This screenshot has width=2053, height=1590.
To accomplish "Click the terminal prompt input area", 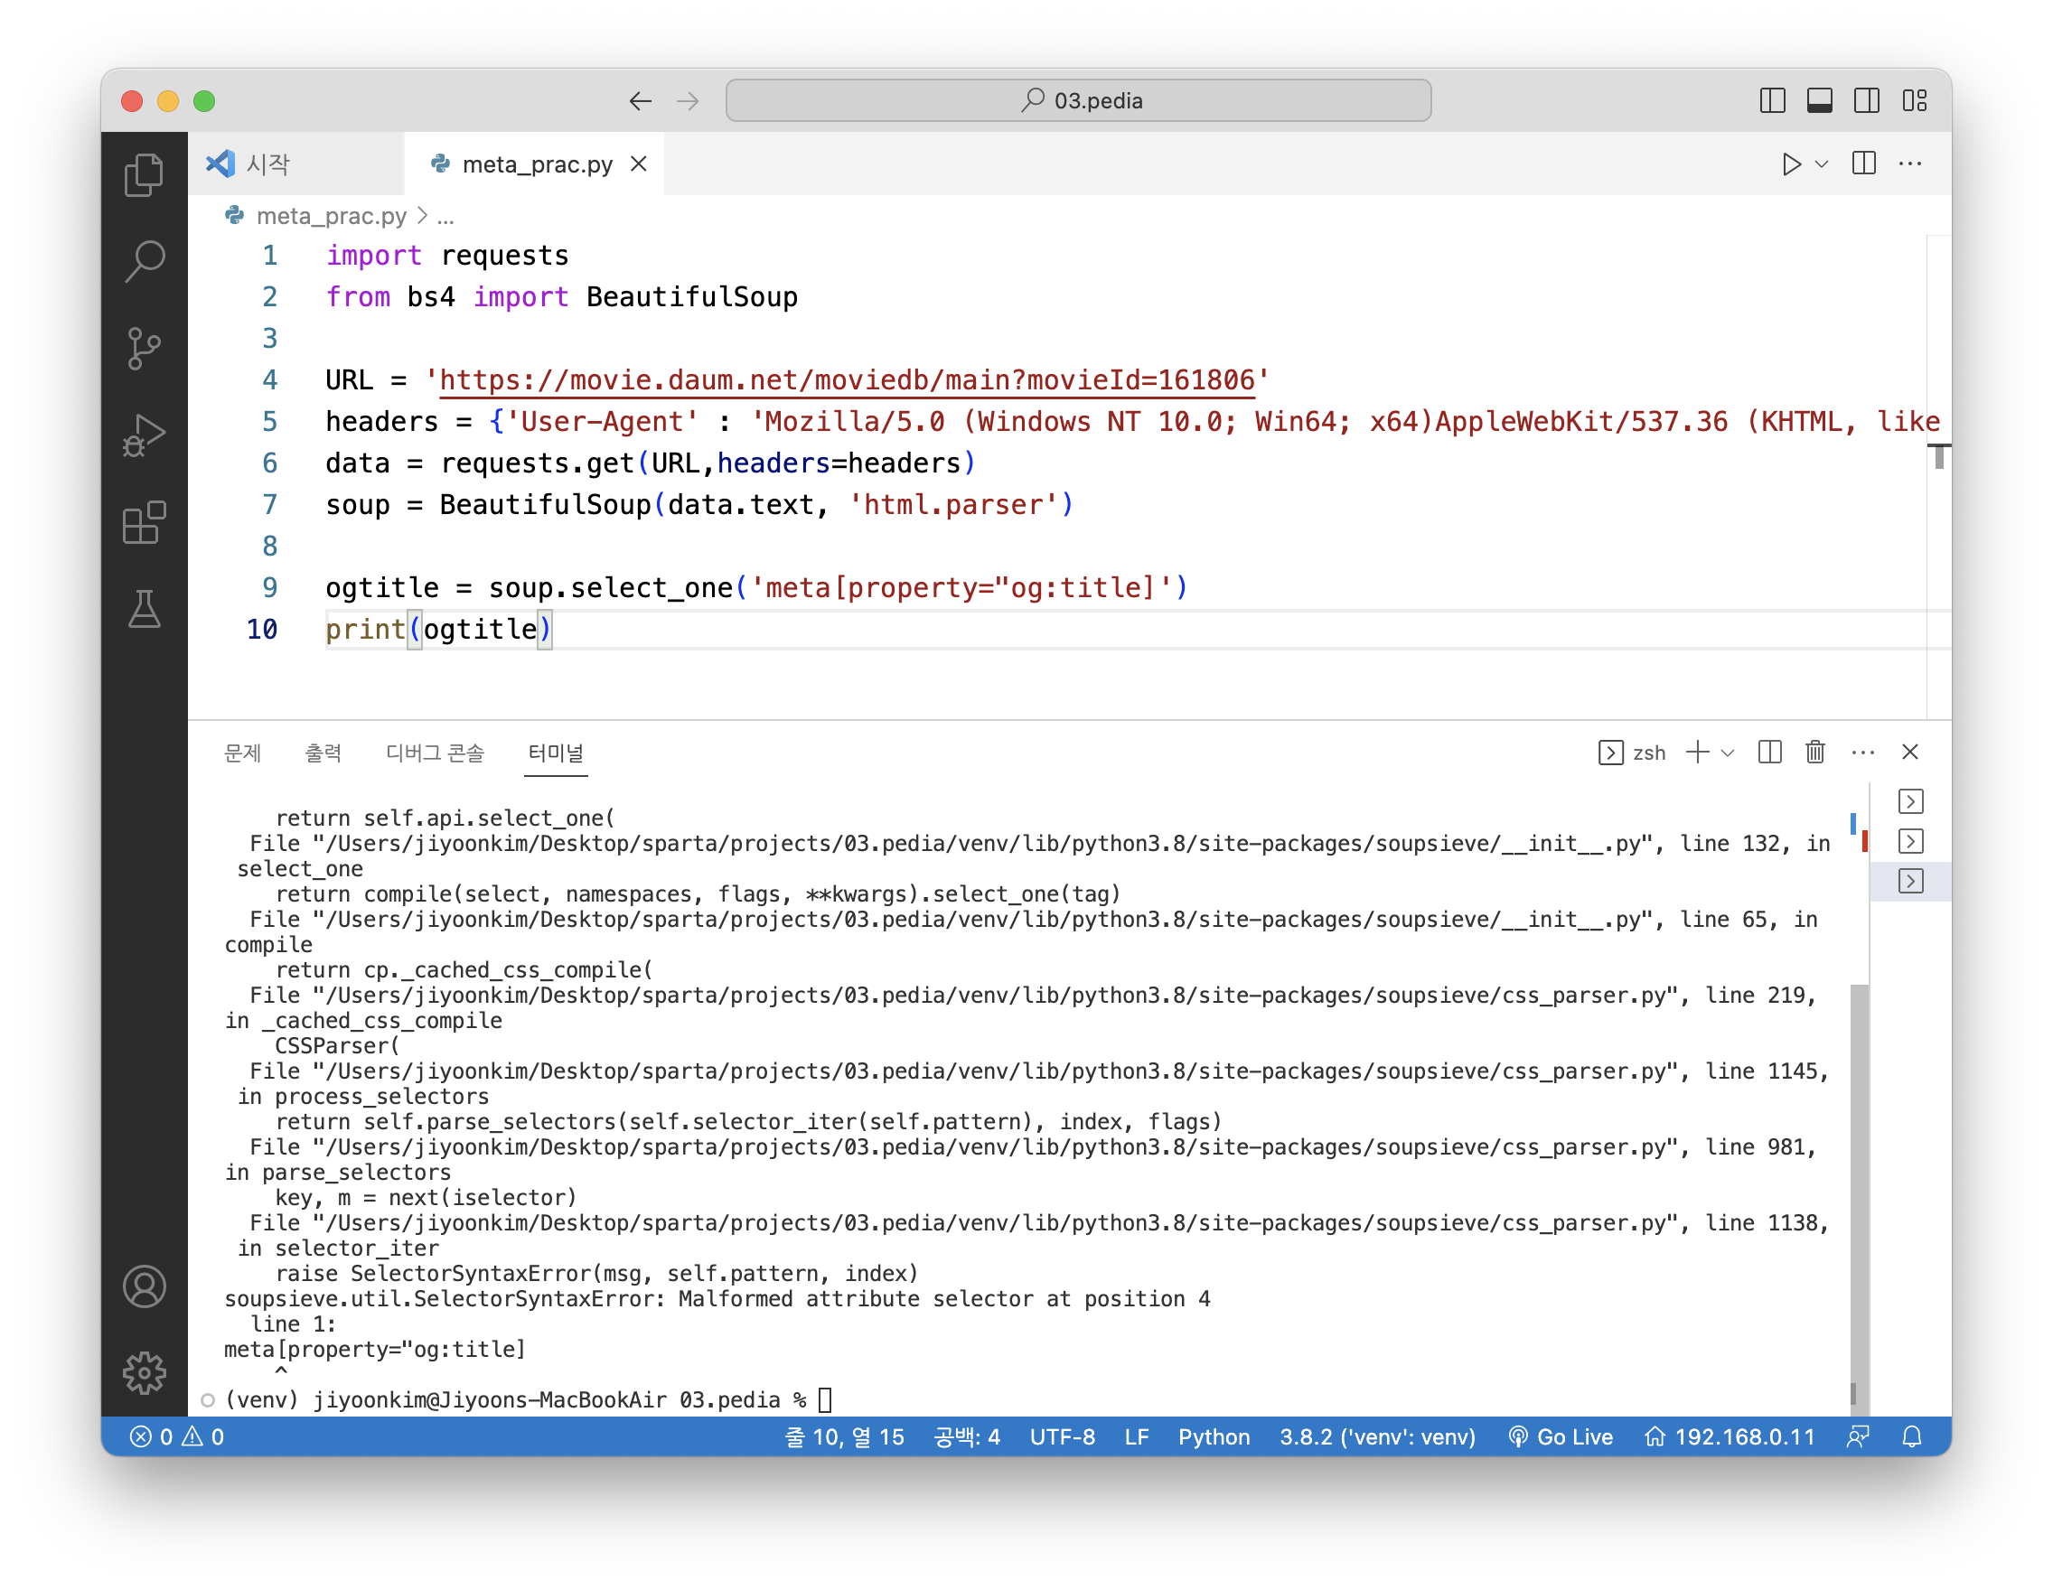I will (825, 1400).
